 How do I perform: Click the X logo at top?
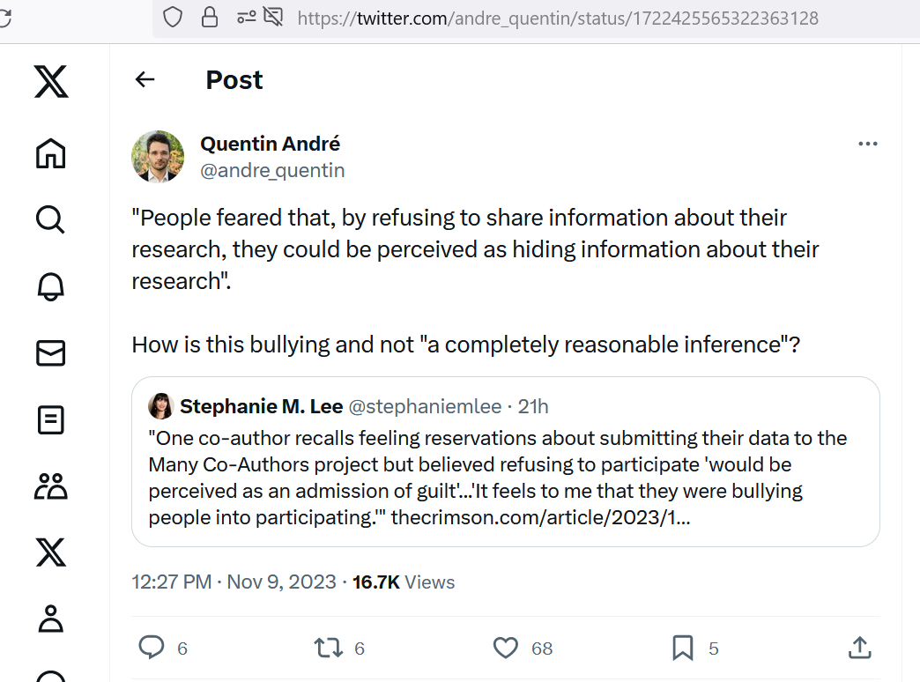click(51, 81)
